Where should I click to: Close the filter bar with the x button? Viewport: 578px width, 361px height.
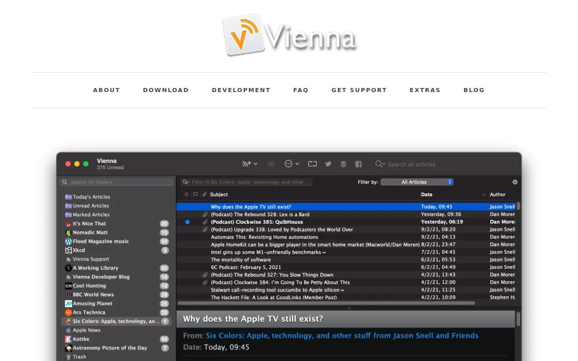(515, 182)
